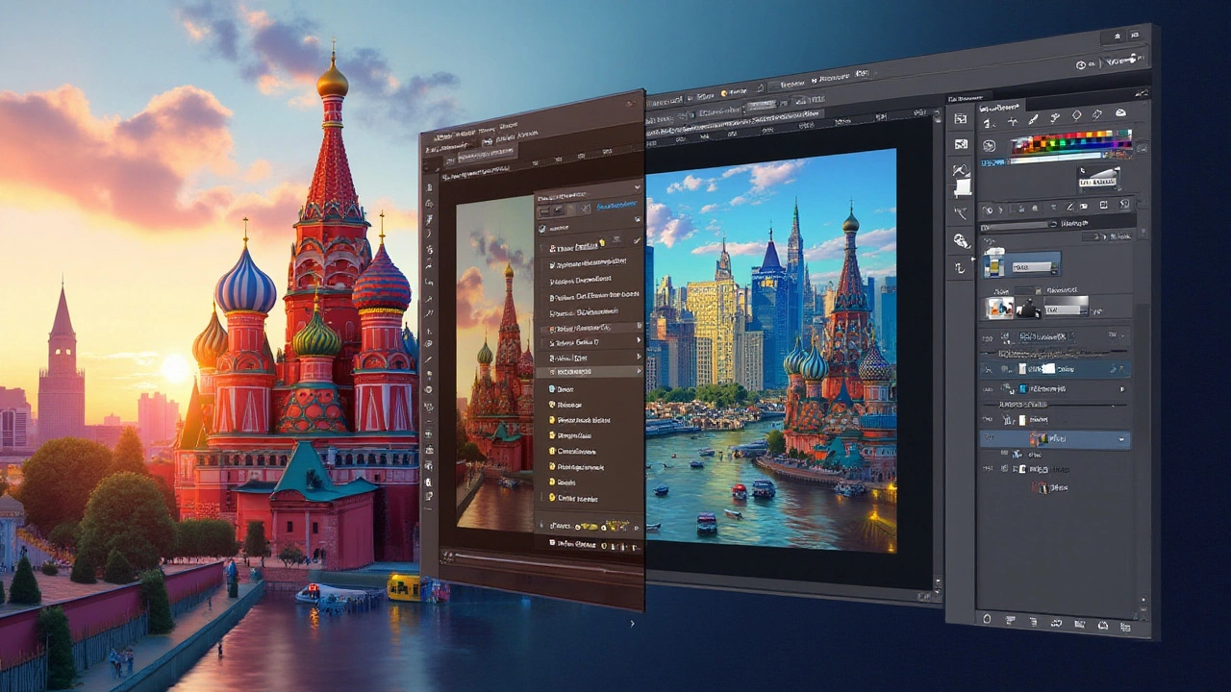
Task: Click the cloud-shaped icon ending the top tool row
Action: tap(1121, 112)
